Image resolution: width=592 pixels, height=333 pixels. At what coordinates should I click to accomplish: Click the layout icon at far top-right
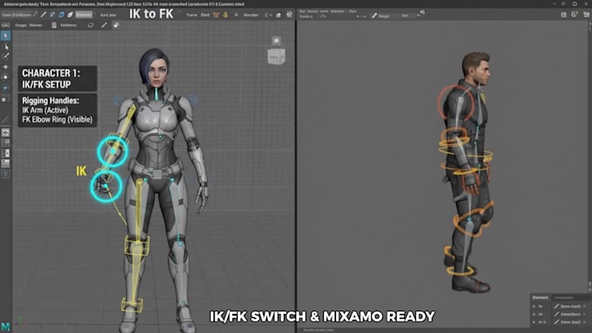pos(586,14)
